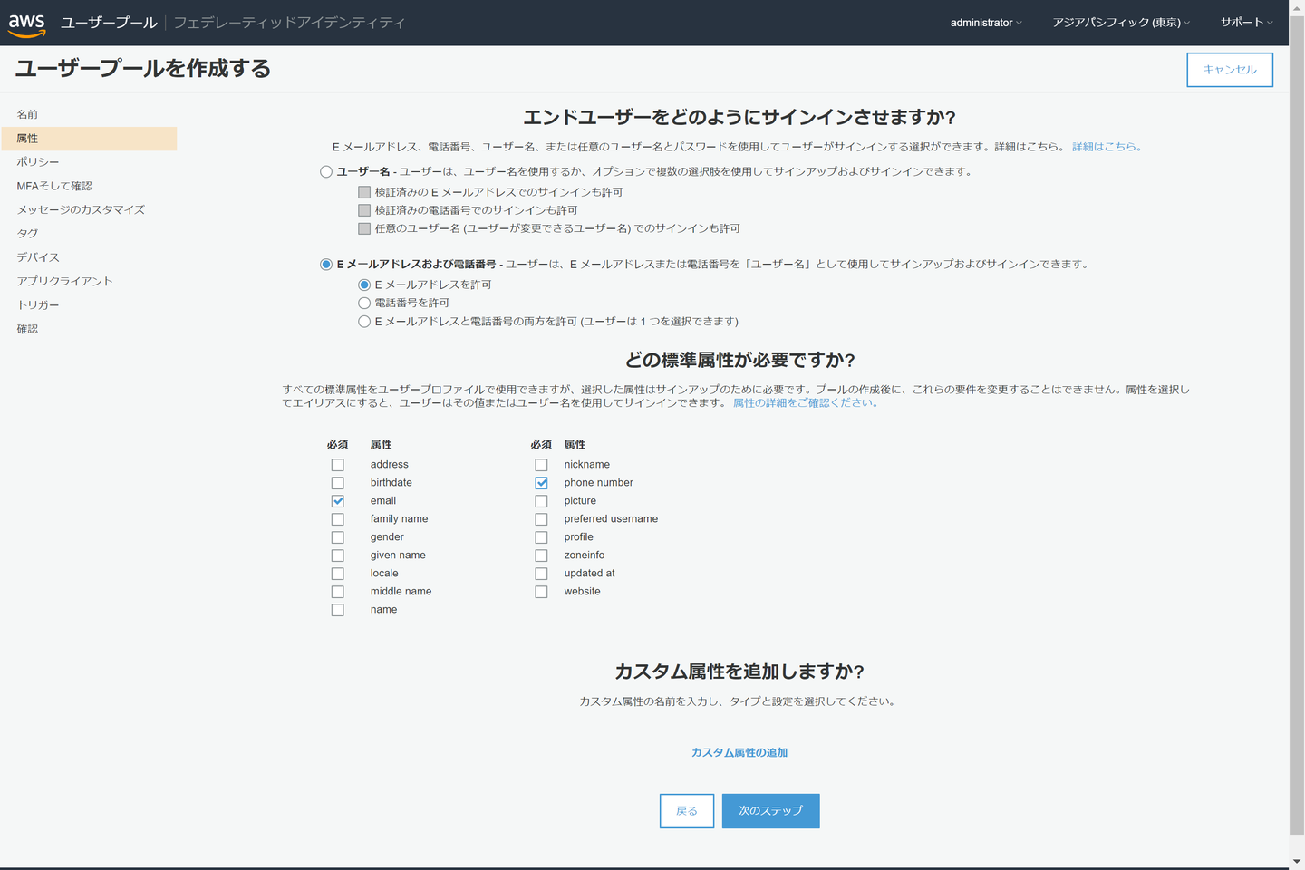Check the birthdate attribute checkbox

[x=338, y=483]
